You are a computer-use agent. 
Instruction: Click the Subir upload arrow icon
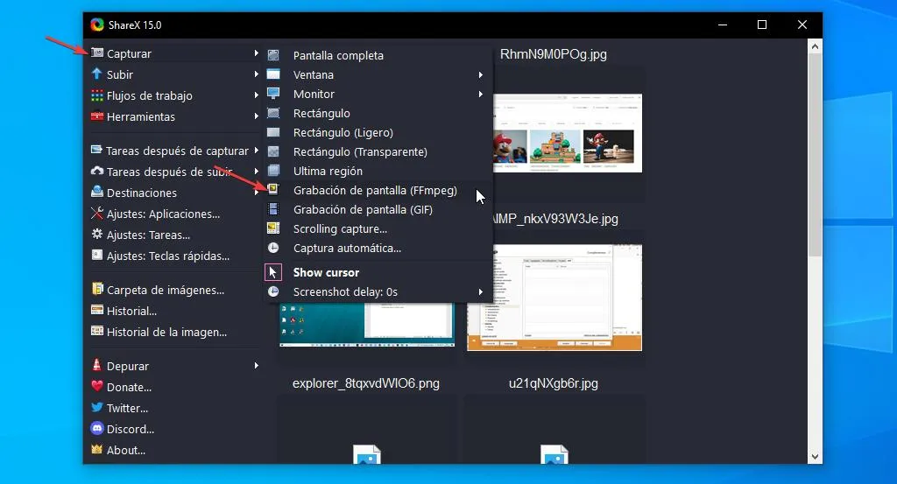pos(97,74)
